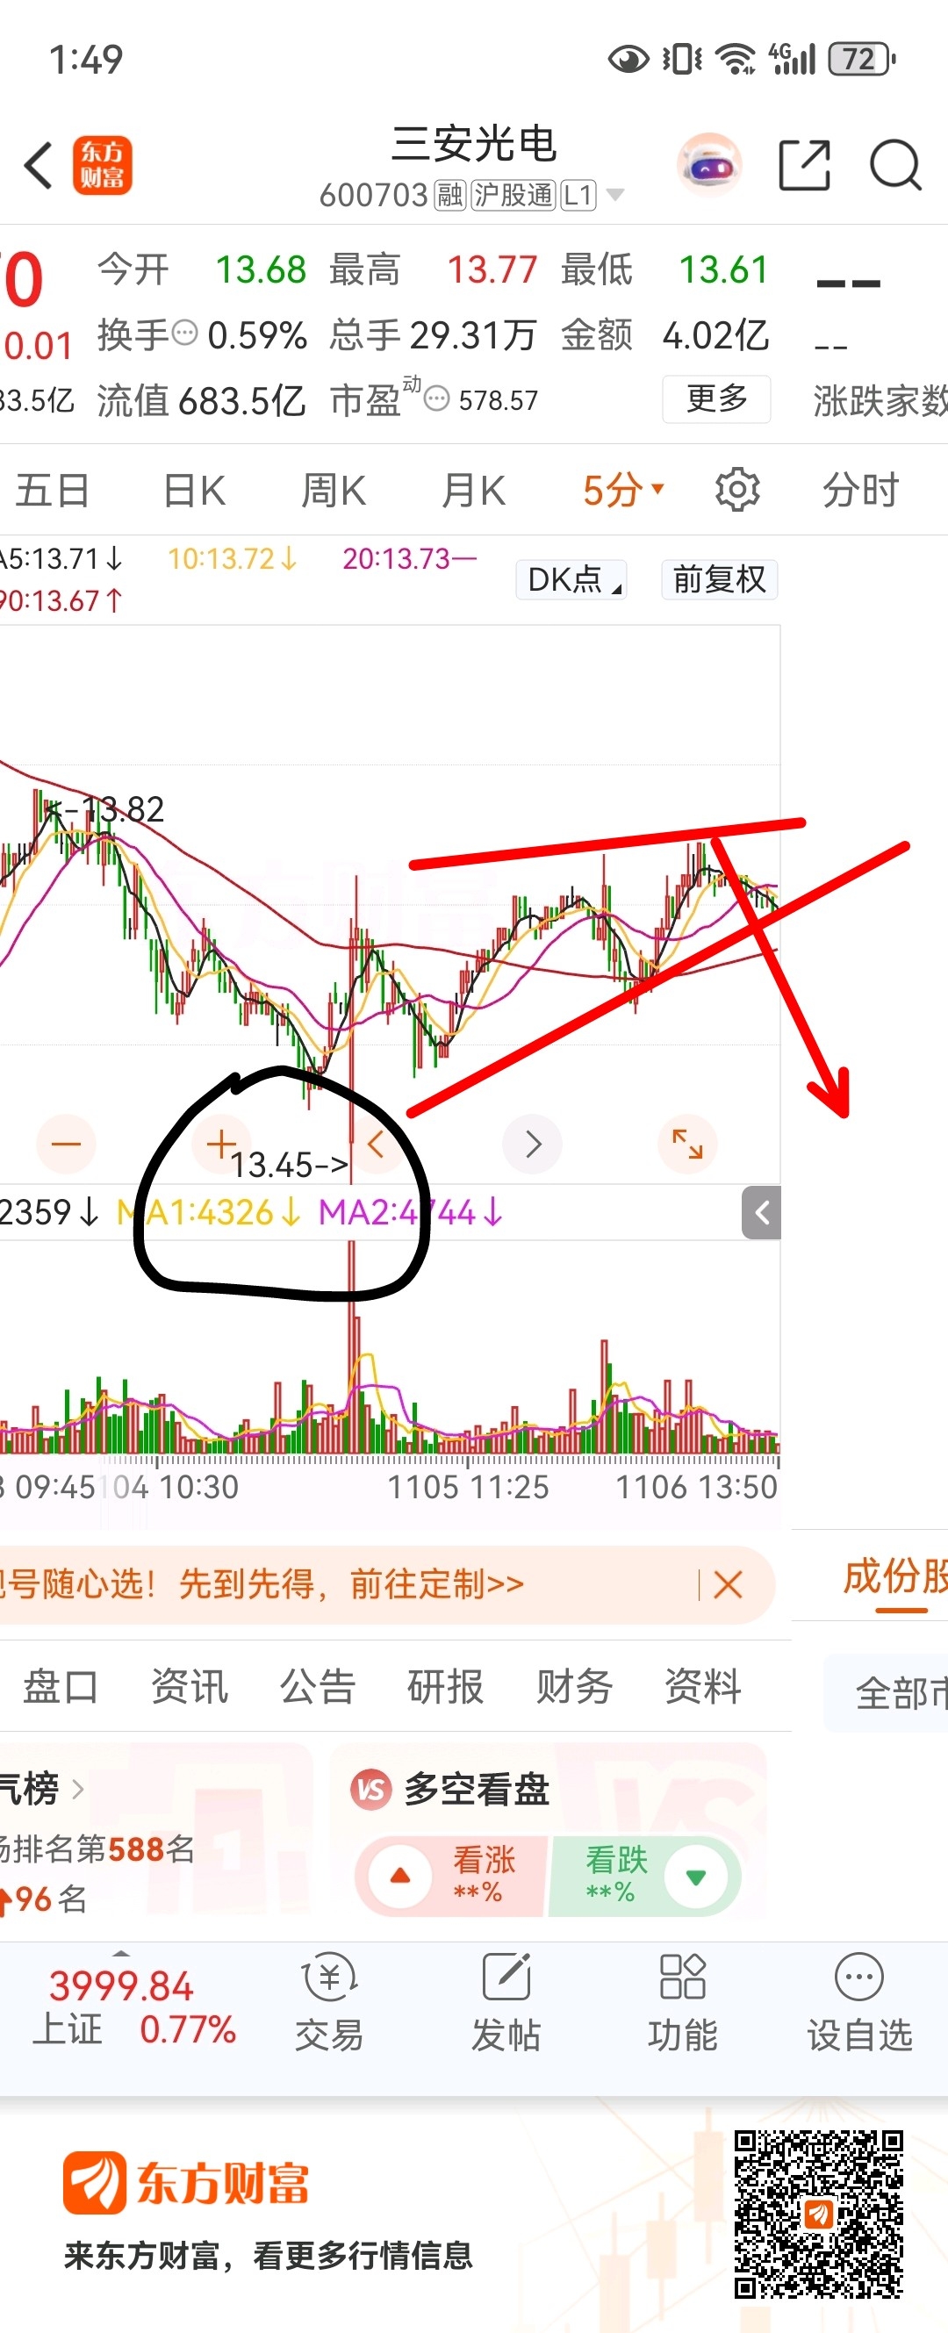Zoom out chart with minus button
This screenshot has width=948, height=2333.
click(66, 1144)
